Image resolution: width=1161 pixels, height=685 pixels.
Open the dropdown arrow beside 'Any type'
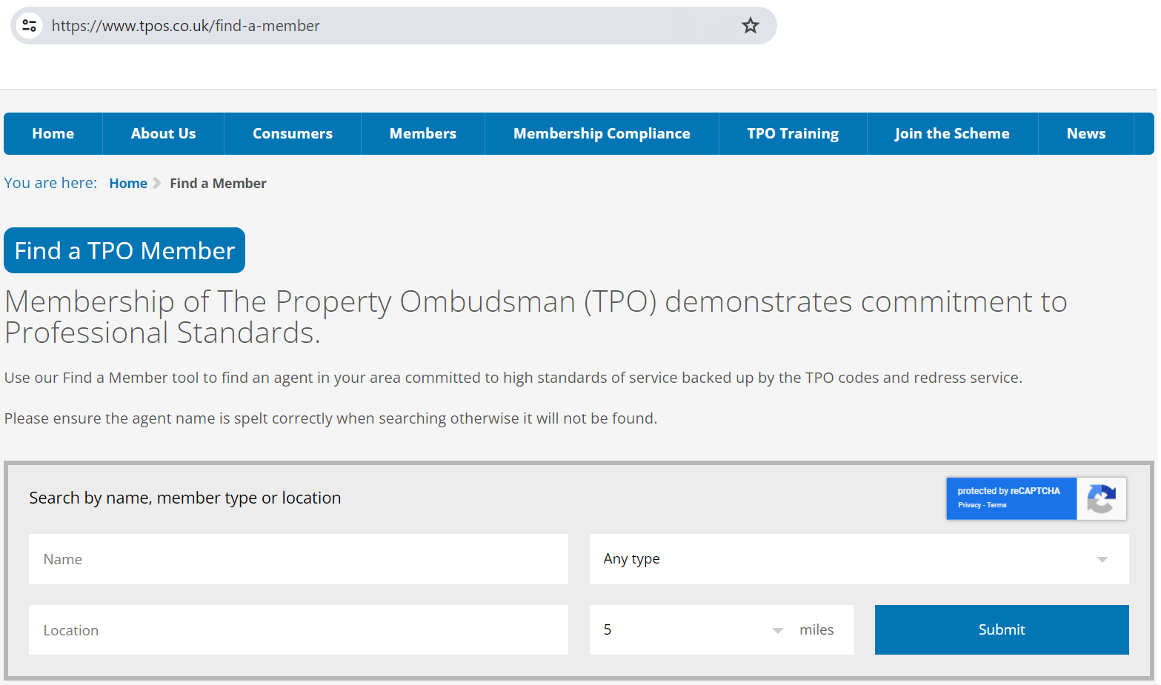tap(1102, 559)
